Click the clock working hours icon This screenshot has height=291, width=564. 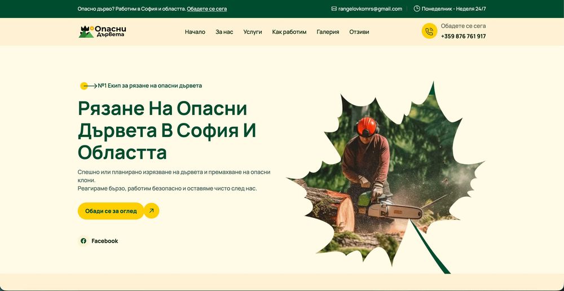point(417,8)
